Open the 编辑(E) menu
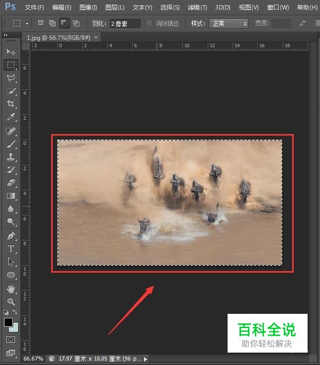This screenshot has width=320, height=365. pyautogui.click(x=62, y=7)
